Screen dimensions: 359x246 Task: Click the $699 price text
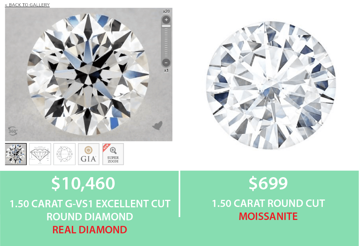click(x=268, y=183)
